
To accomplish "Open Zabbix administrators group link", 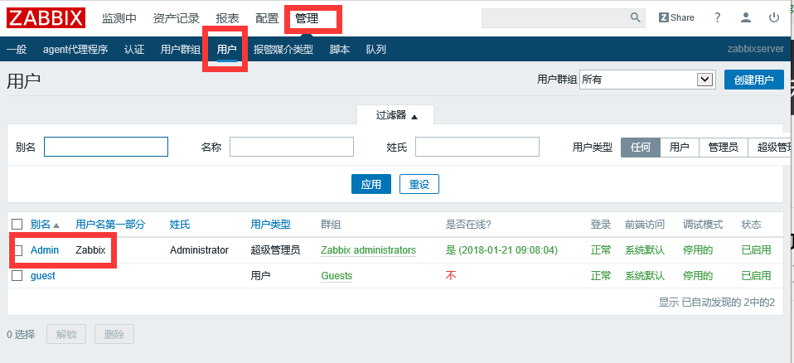I will click(x=368, y=250).
